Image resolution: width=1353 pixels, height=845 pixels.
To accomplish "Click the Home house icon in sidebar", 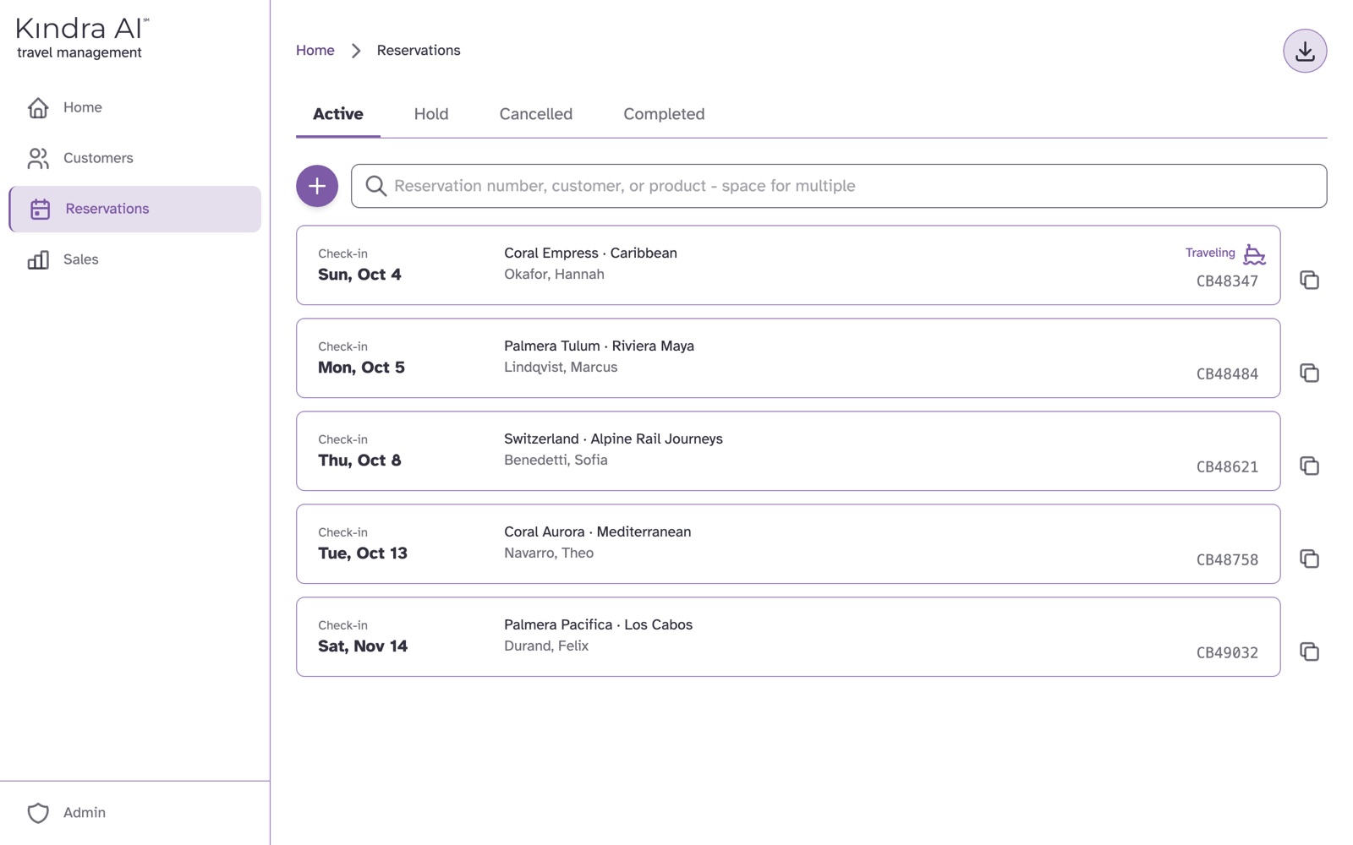I will (38, 107).
